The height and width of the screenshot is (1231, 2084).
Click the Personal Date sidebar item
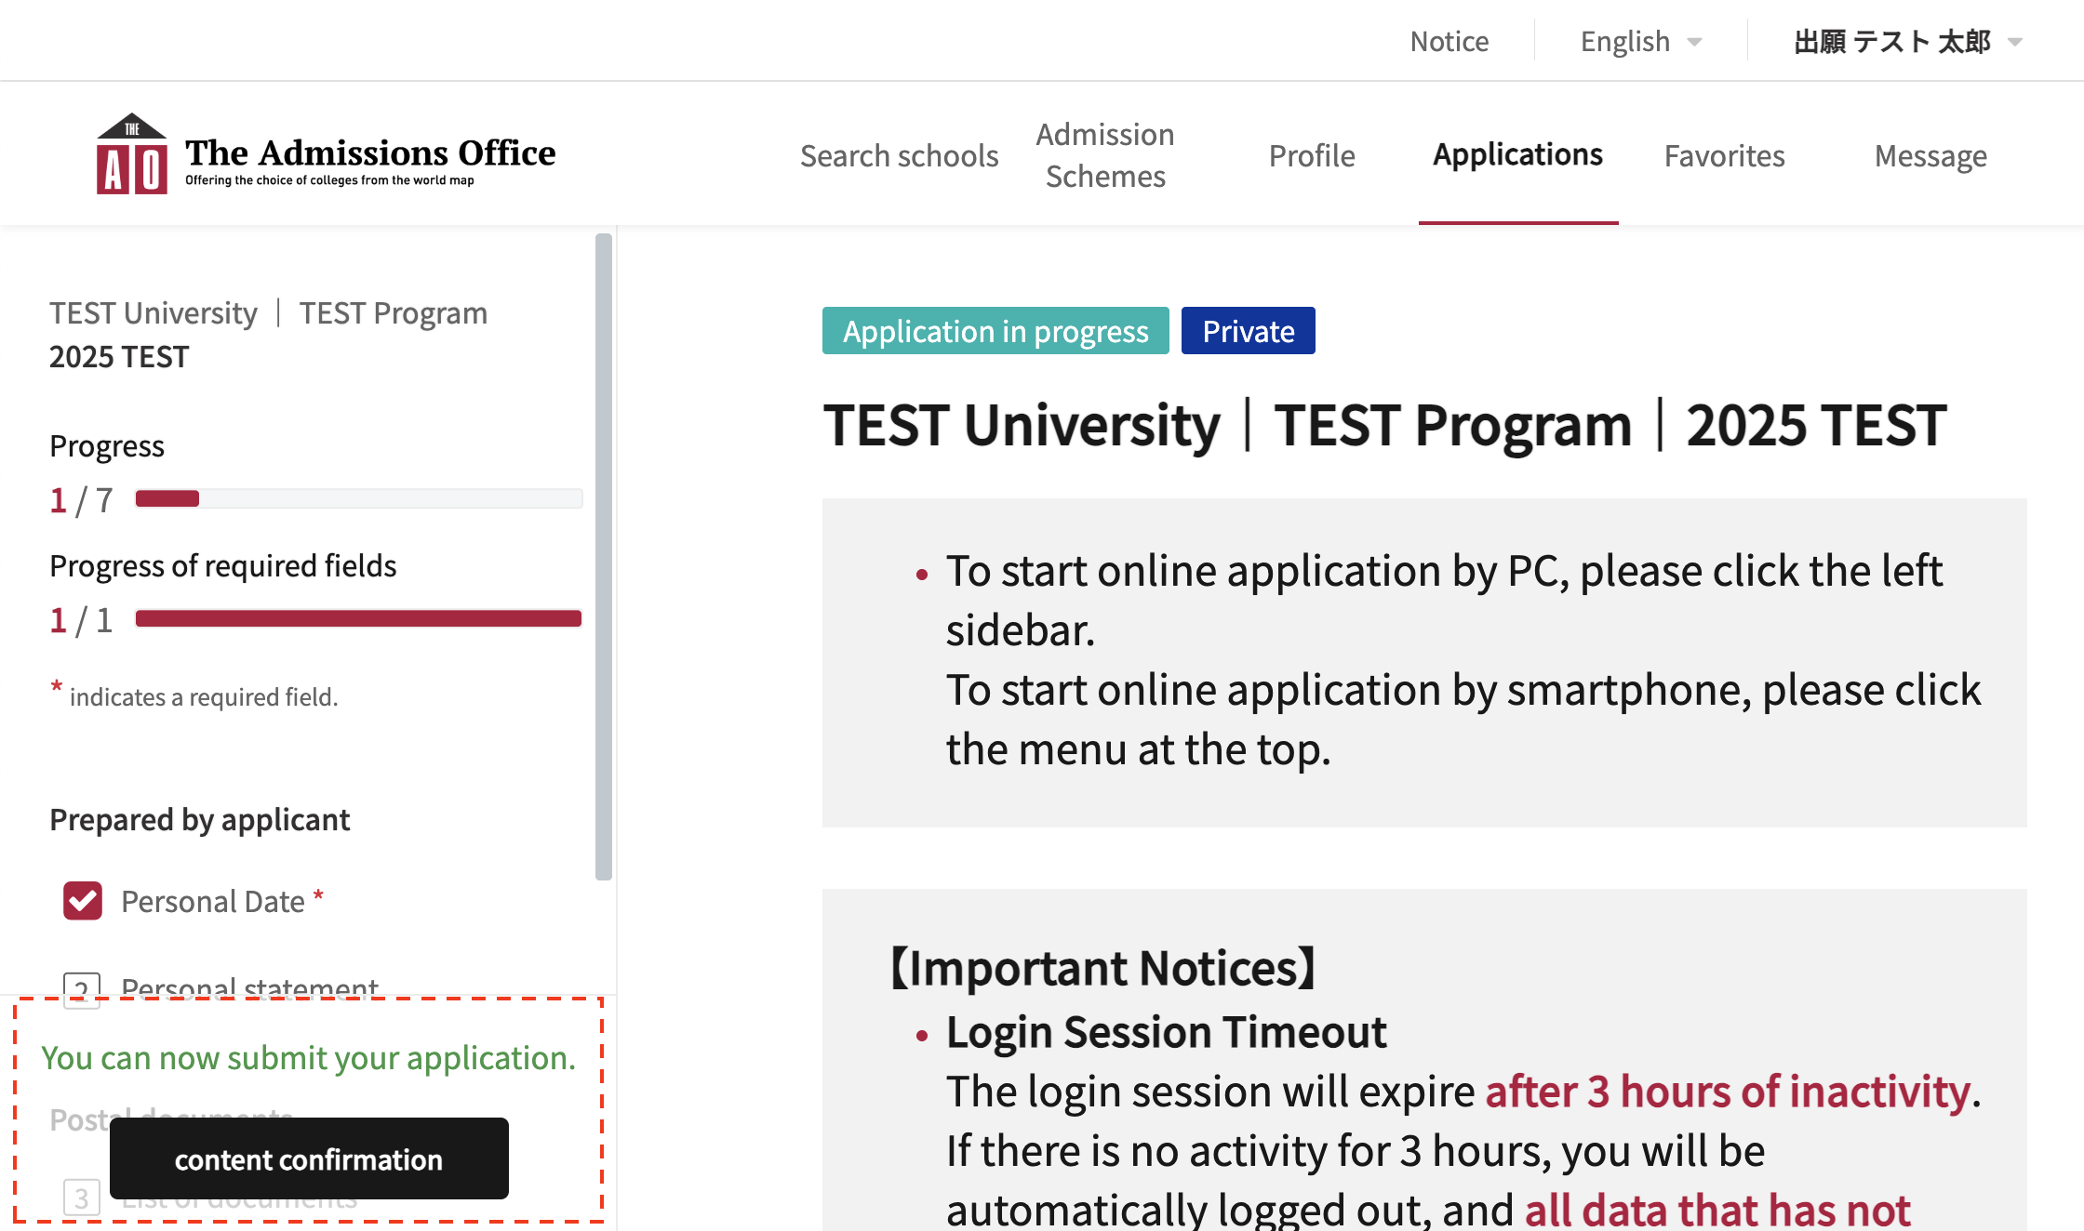click(x=213, y=901)
